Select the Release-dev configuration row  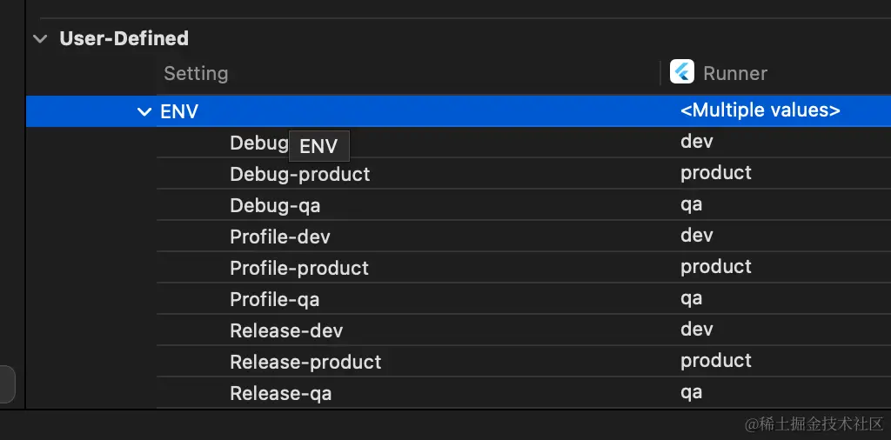(285, 330)
